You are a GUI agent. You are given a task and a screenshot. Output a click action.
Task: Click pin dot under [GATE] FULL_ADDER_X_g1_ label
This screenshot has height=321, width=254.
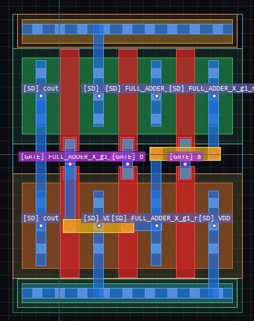click(x=70, y=164)
